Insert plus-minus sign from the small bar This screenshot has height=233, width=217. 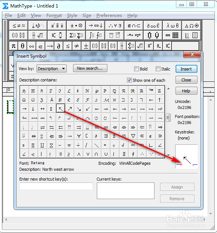pos(86,46)
